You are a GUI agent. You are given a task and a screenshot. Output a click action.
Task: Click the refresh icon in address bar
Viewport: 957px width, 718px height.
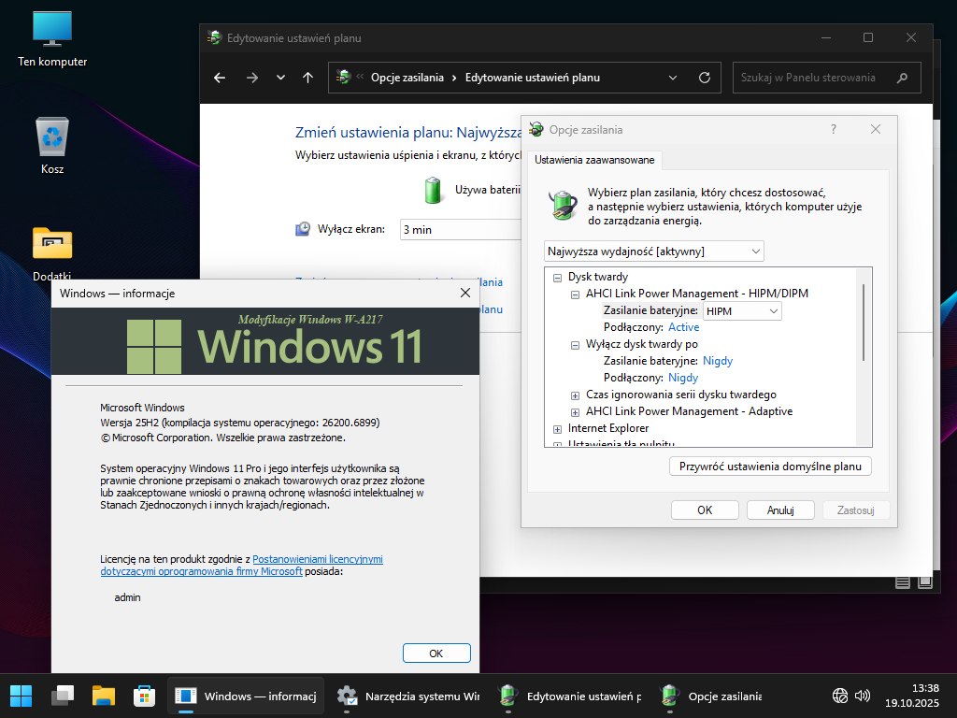(705, 78)
